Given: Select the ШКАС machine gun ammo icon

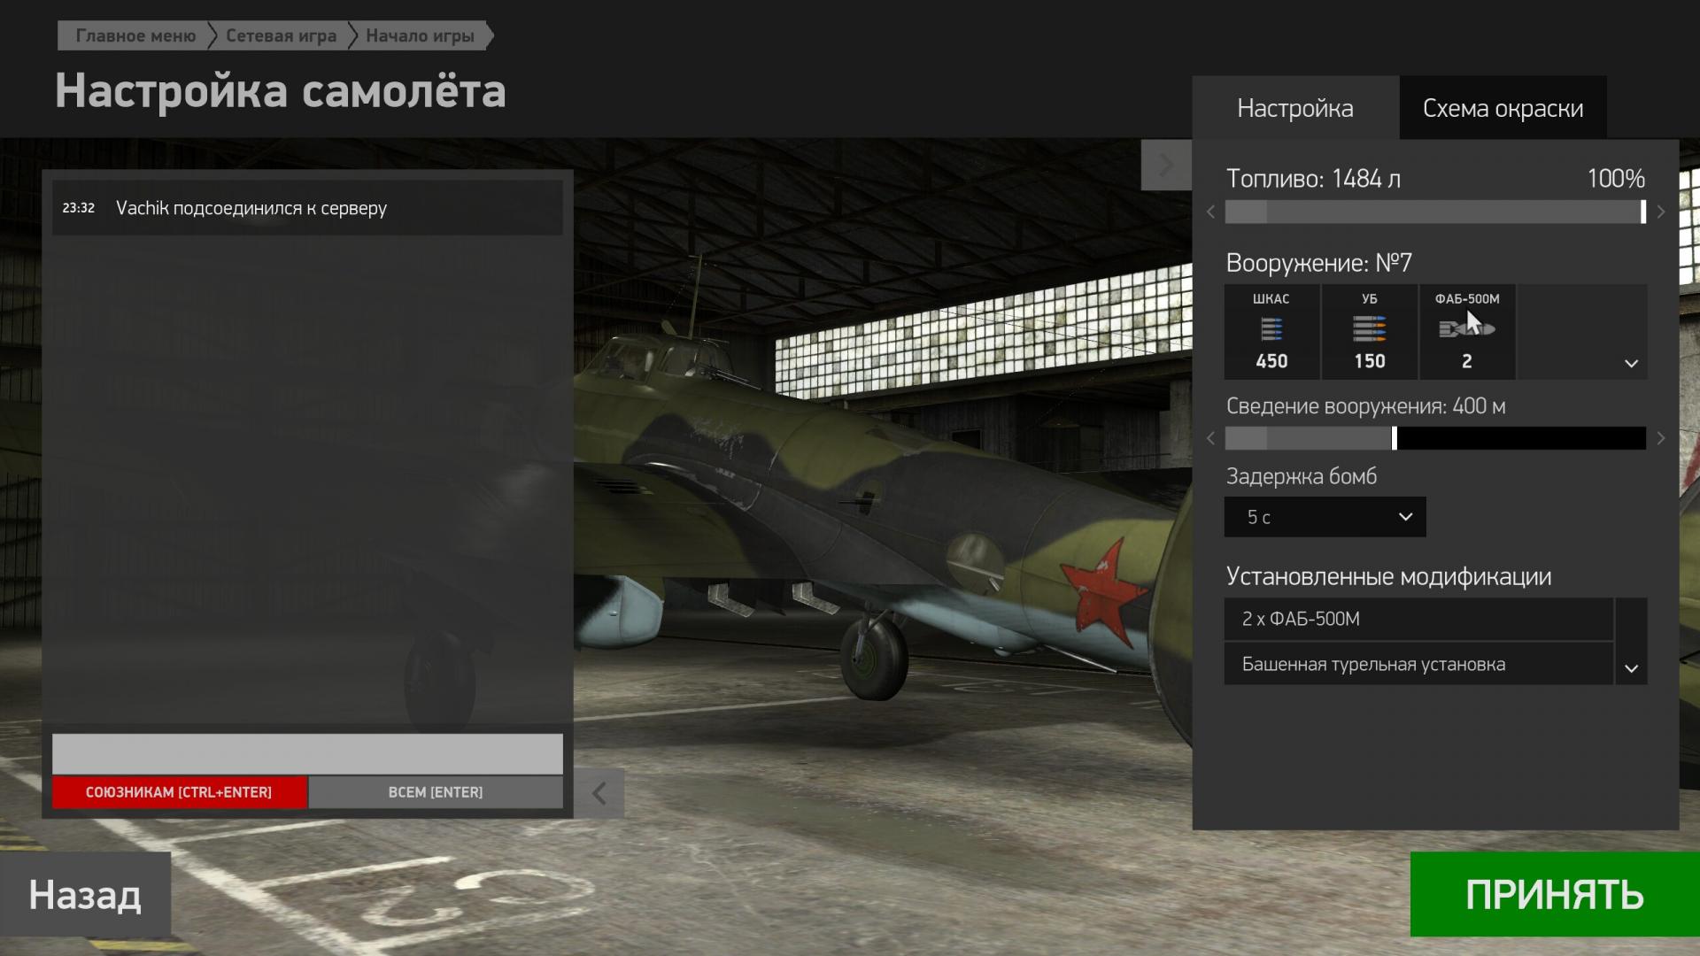Looking at the screenshot, I should [x=1271, y=332].
